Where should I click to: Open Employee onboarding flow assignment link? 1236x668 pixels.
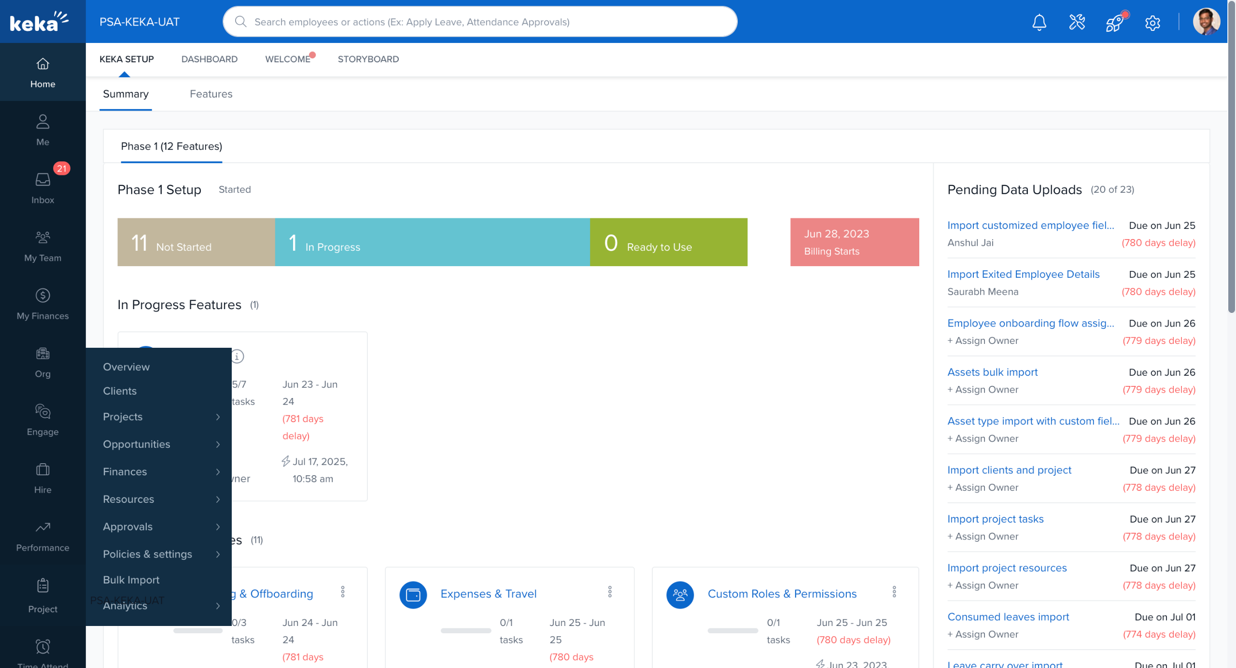pyautogui.click(x=1031, y=323)
